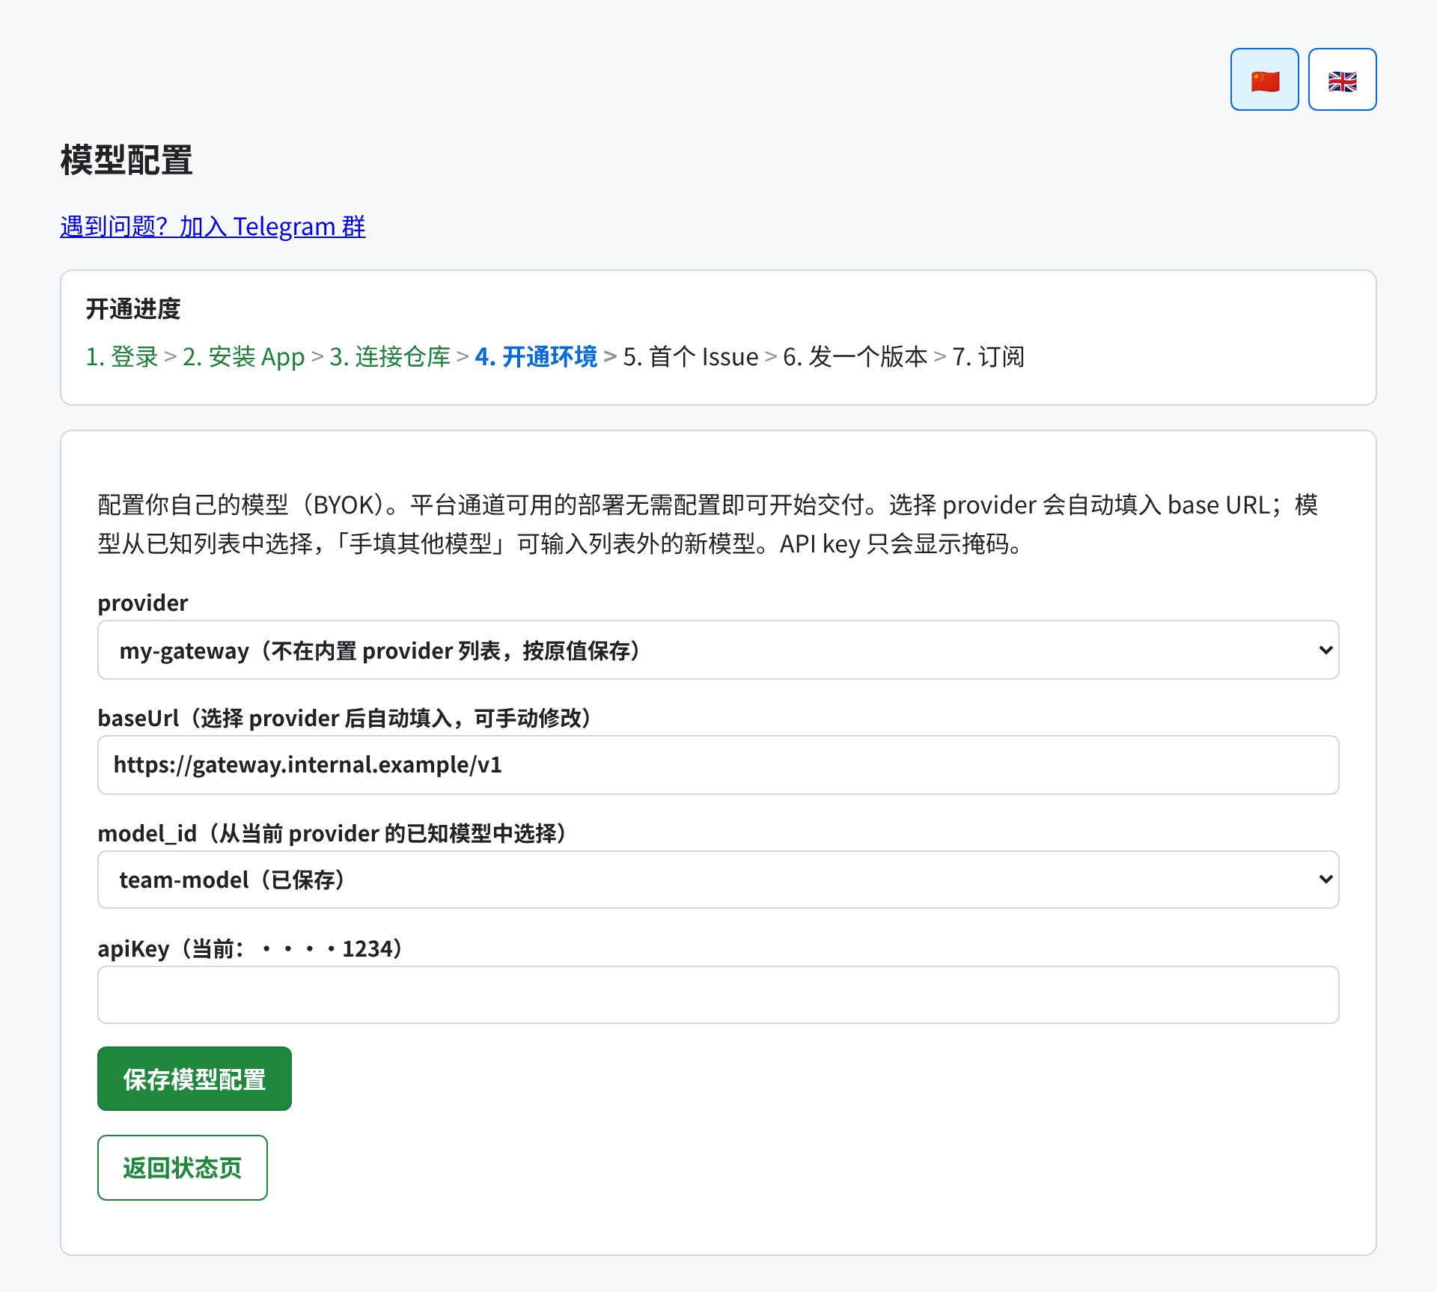Open the Telegram group help link
The height and width of the screenshot is (1292, 1437).
tap(213, 226)
